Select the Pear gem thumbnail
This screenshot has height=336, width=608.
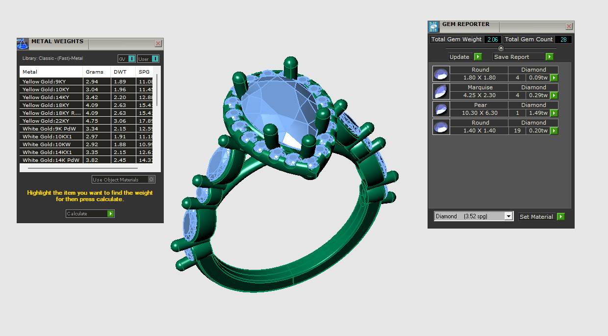pyautogui.click(x=441, y=109)
